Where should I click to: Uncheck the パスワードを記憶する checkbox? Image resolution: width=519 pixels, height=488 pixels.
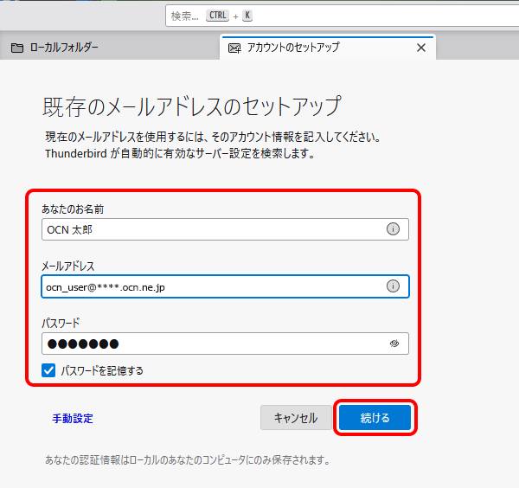tap(49, 370)
